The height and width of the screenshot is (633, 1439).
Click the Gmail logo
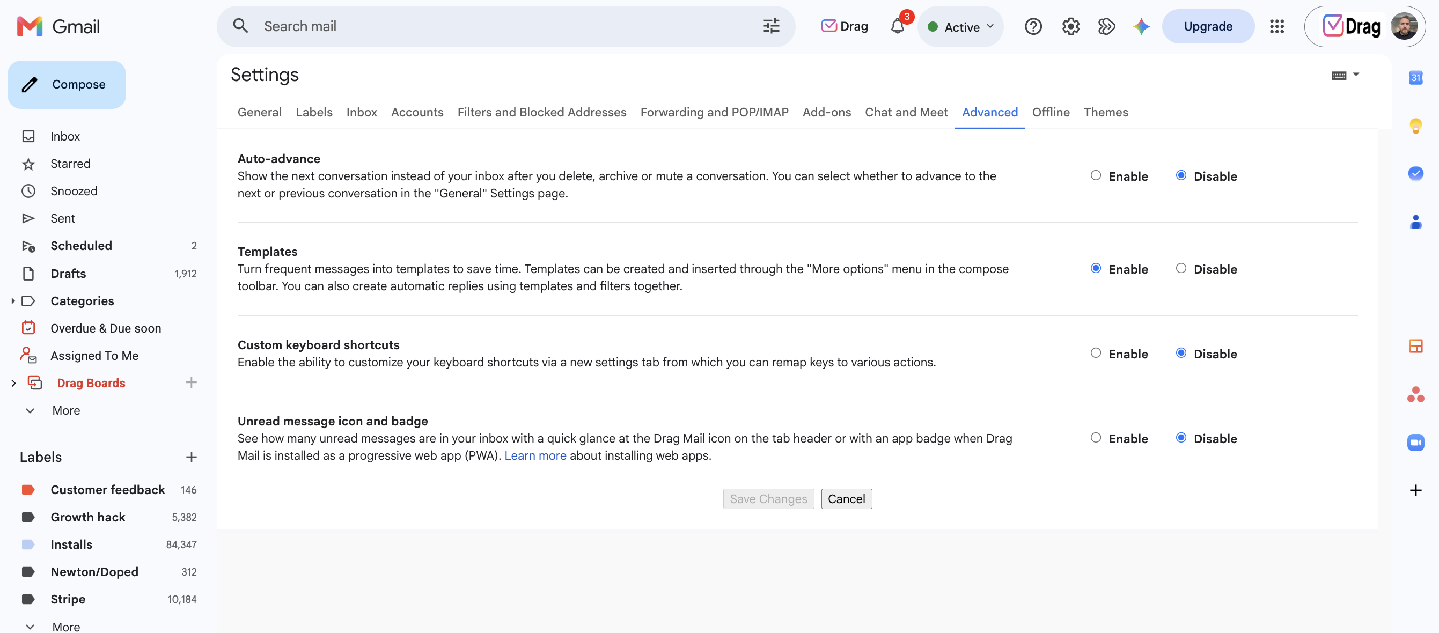[x=58, y=26]
